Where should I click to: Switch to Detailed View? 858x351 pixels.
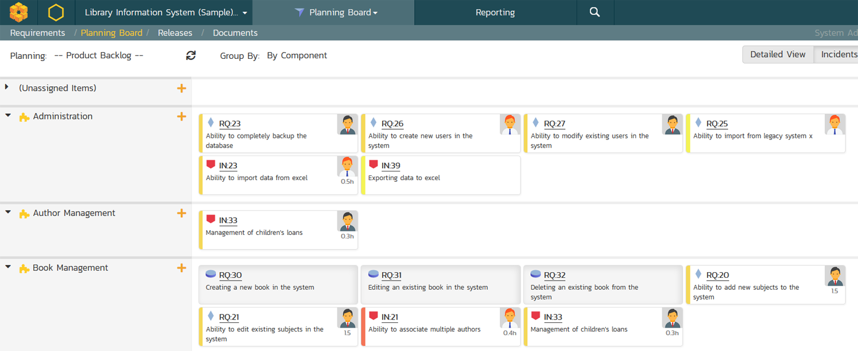tap(777, 54)
